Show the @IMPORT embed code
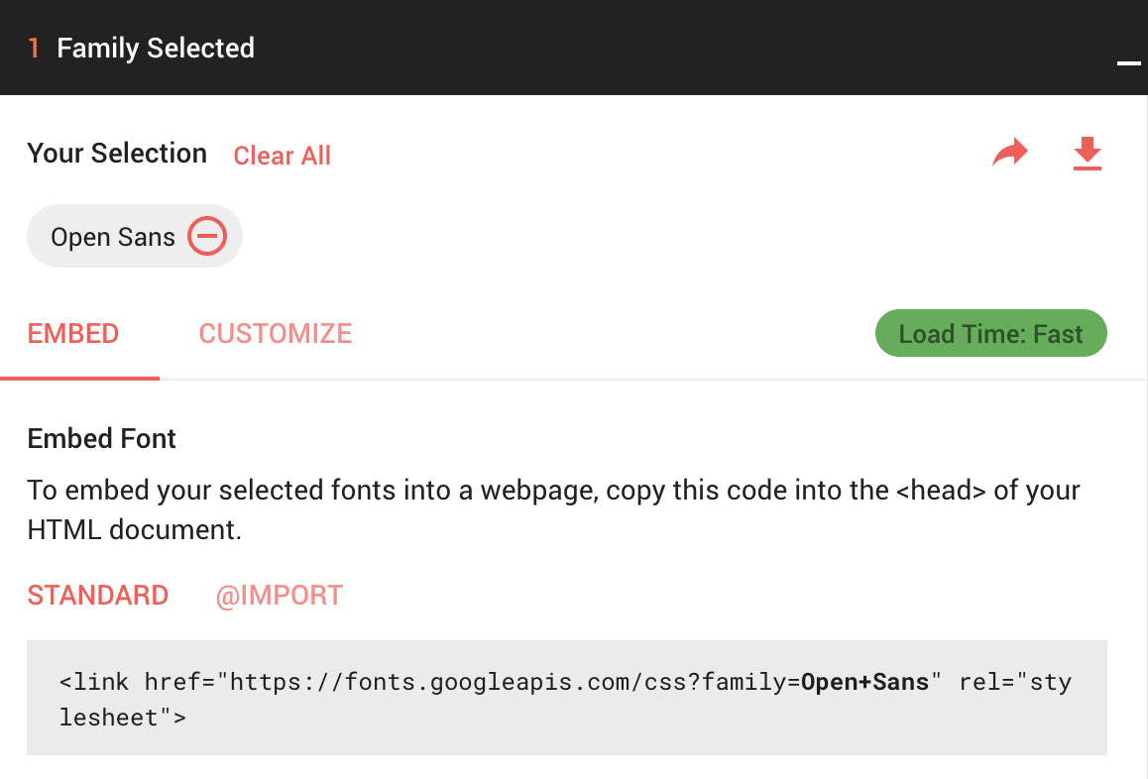 pyautogui.click(x=280, y=595)
